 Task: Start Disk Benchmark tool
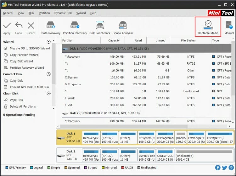tap(100, 25)
